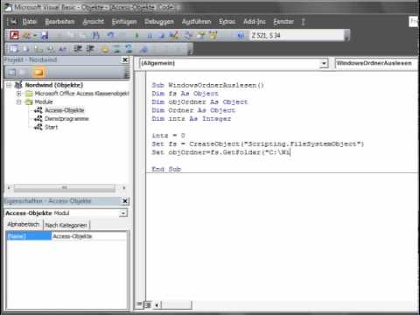The image size is (420, 315).
Task: Open Find with the binoculars icon
Action: point(96,36)
